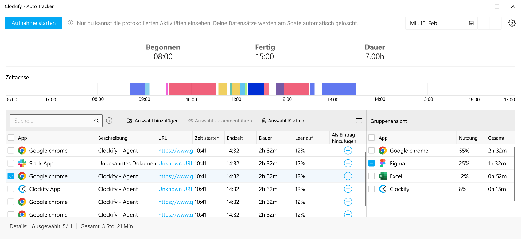Click the search magnifier icon
Screen dimensions: 521x239
click(96, 121)
